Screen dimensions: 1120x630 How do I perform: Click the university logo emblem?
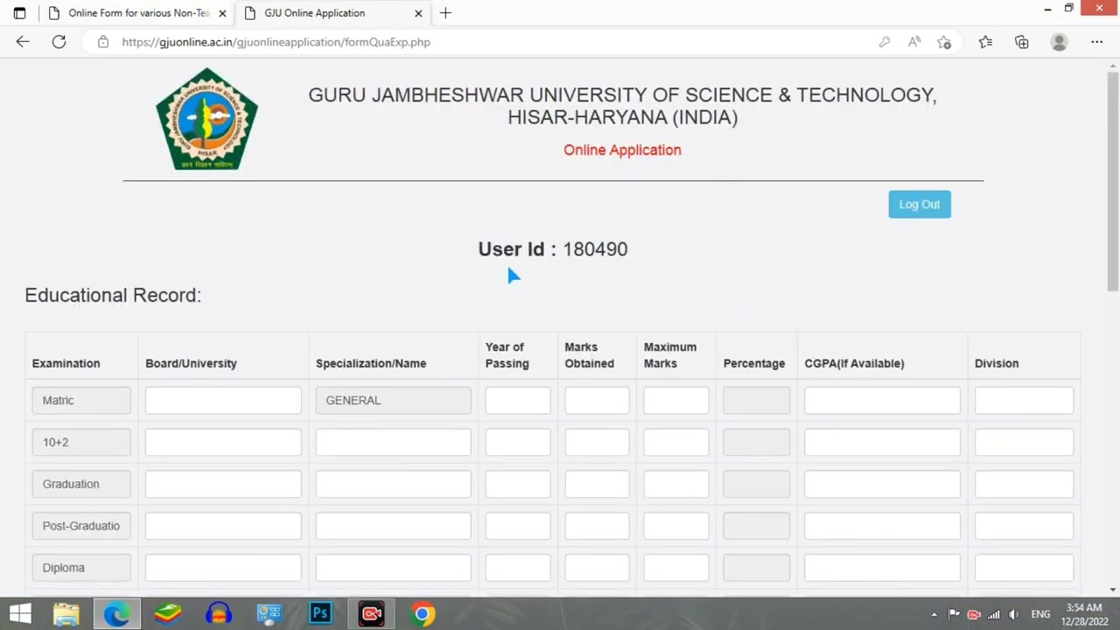coord(207,119)
